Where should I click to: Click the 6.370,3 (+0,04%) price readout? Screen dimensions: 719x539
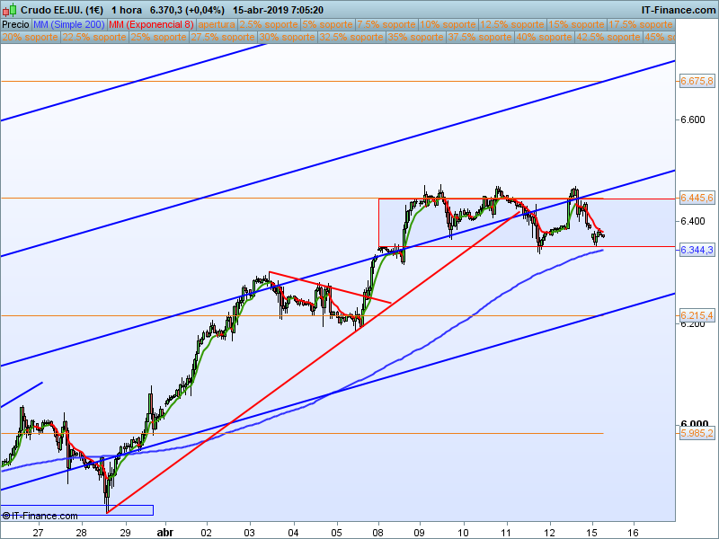coord(187,10)
